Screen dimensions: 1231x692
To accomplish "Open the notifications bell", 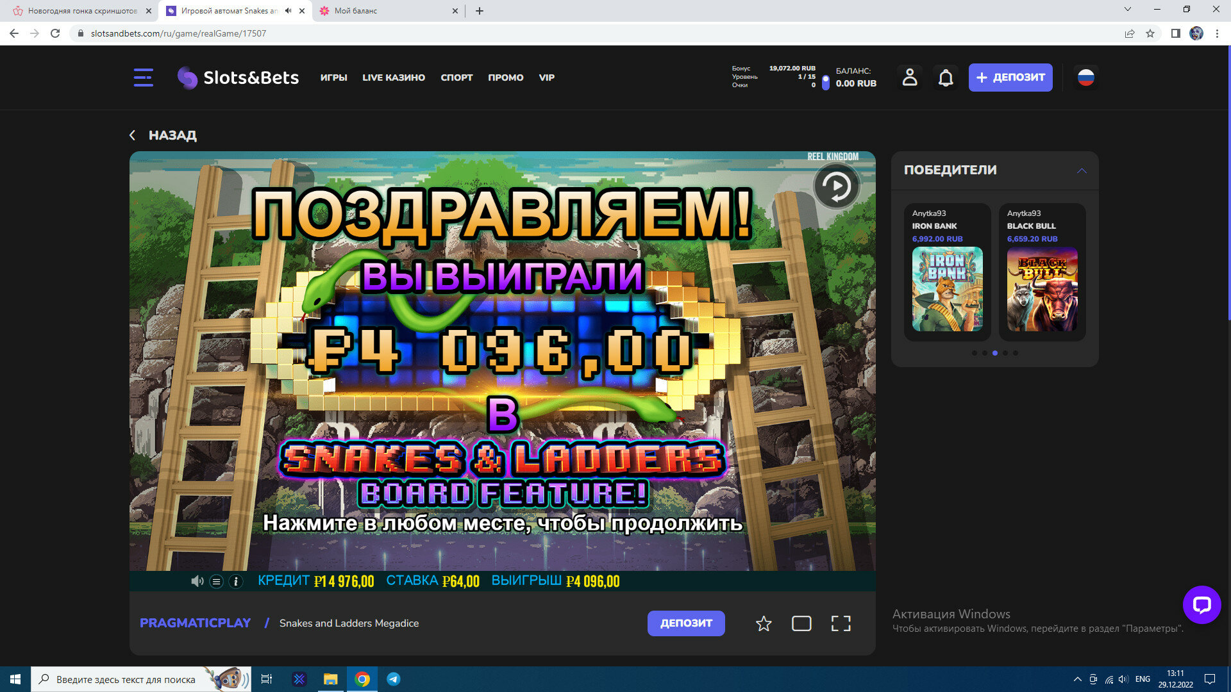I will [946, 78].
